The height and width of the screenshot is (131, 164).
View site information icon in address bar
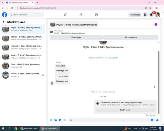17,8
